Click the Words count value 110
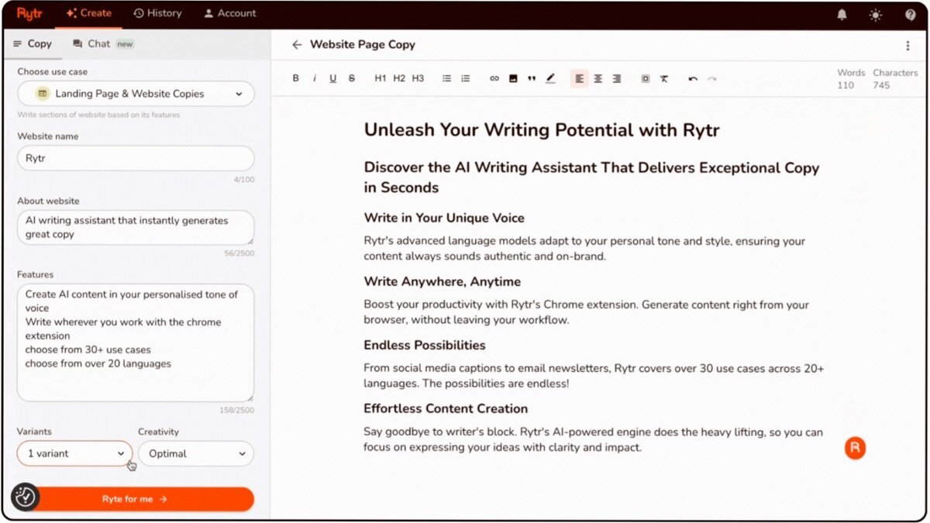Screen dimensions: 930x523 click(846, 85)
